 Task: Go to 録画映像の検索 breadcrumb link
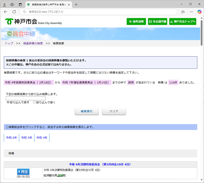[x=33, y=44]
